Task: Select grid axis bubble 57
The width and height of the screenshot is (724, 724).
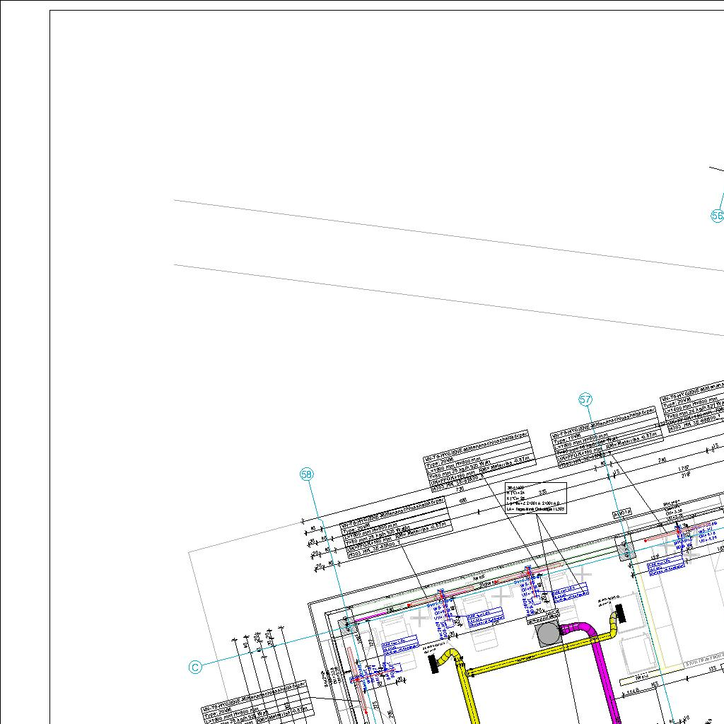Action: pos(585,399)
